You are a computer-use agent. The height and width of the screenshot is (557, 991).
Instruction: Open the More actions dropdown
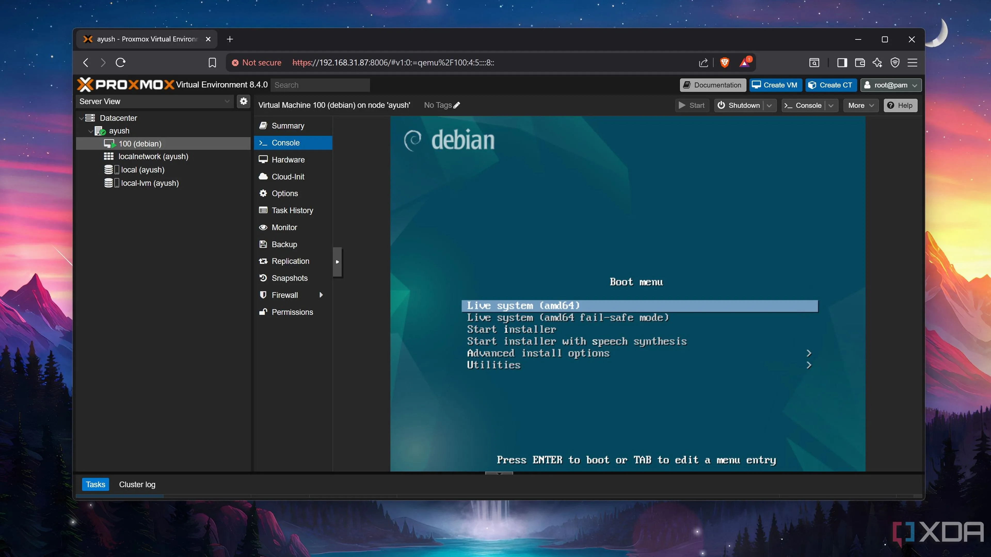[861, 105]
